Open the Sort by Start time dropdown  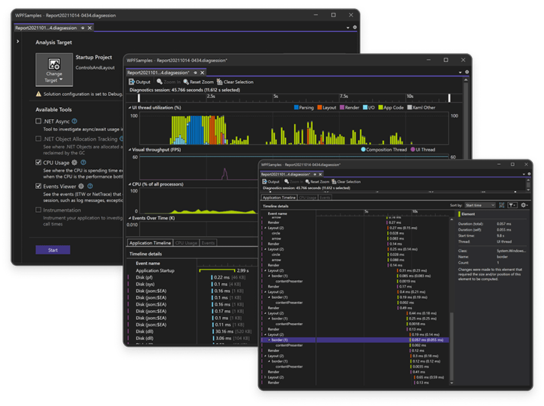coord(479,204)
